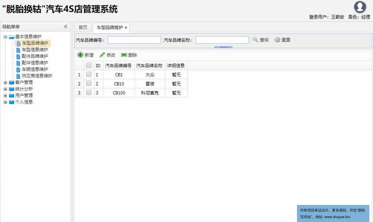Image resolution: width=373 pixels, height=222 pixels.
Task: Check the checkbox for row CB1 大众
Action: pyautogui.click(x=89, y=74)
